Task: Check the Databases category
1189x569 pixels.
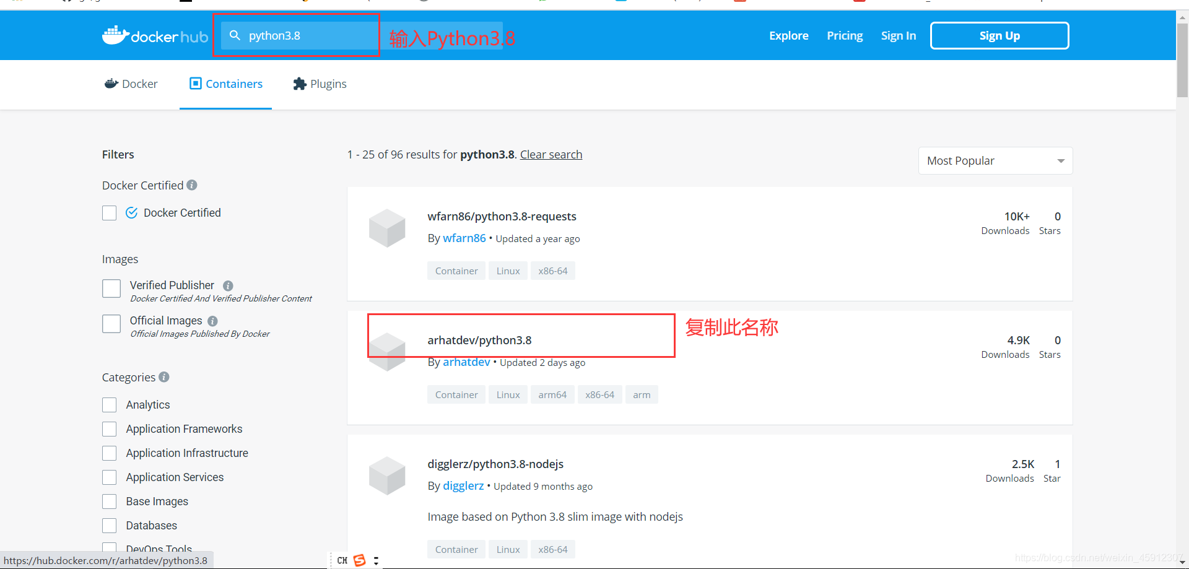Action: click(110, 526)
